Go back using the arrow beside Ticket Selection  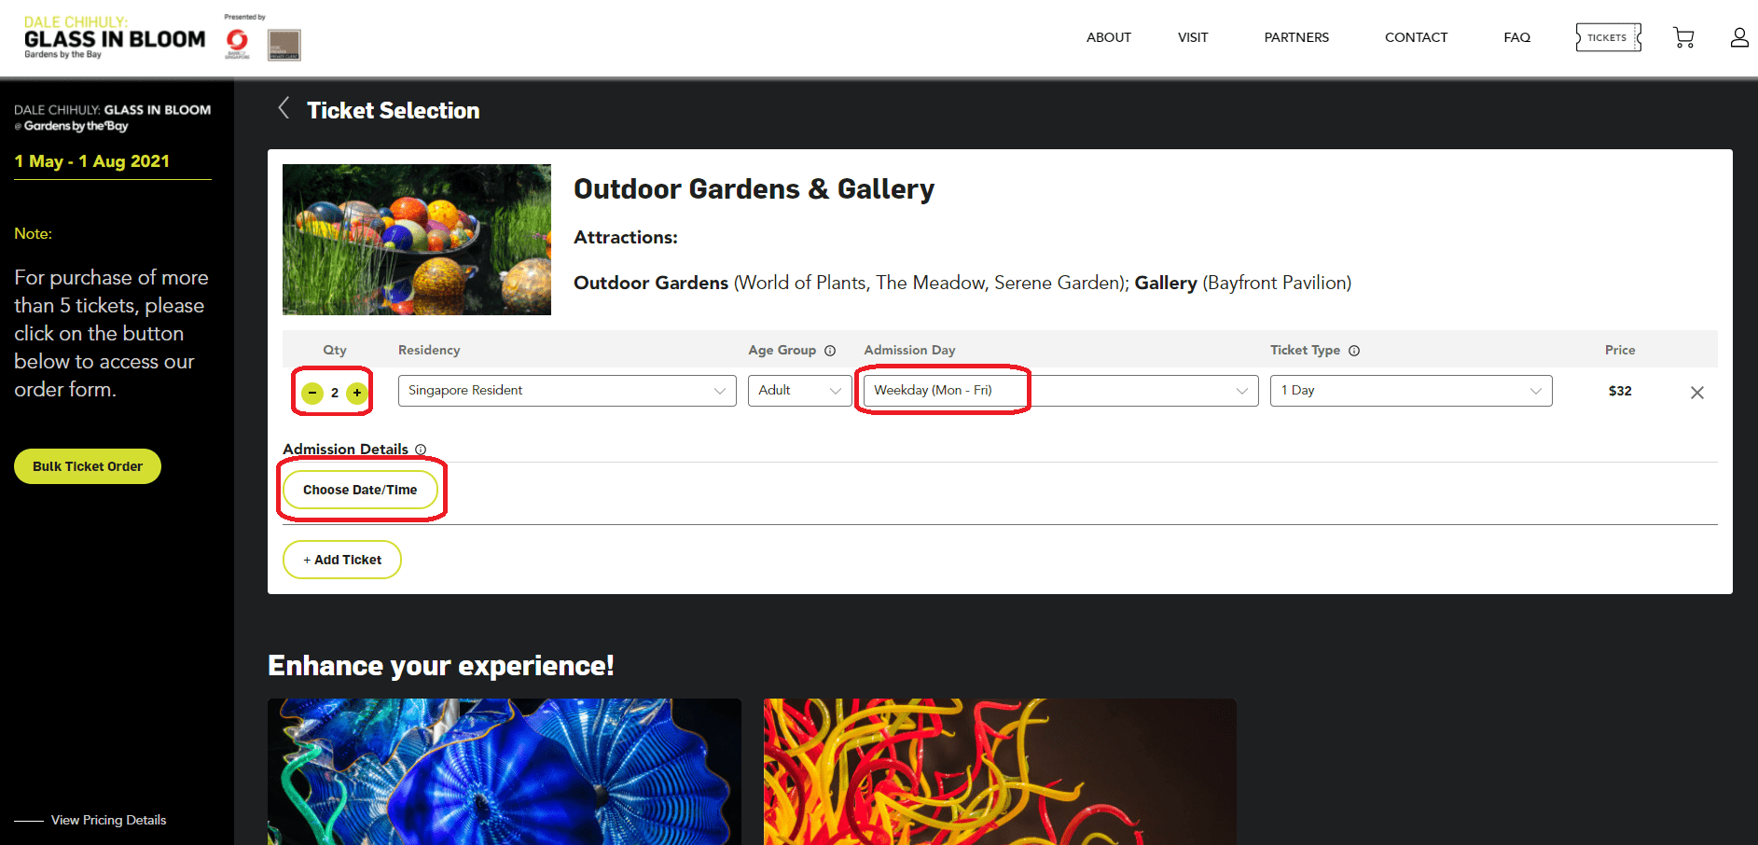284,108
